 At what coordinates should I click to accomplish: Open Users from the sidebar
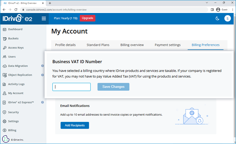pyautogui.click(x=12, y=57)
